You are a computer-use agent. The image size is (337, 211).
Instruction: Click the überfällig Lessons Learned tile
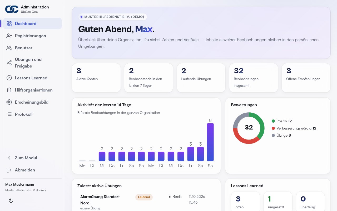[310, 201]
